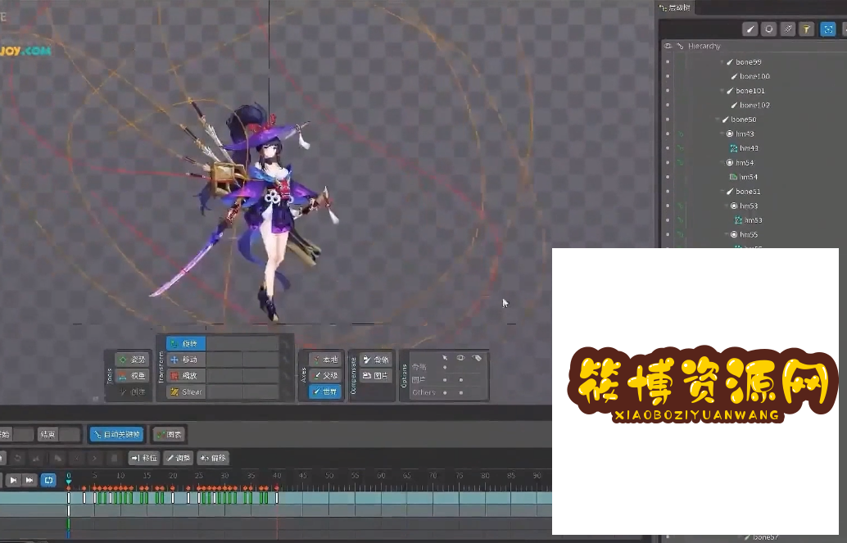This screenshot has height=543, width=847.
Task: Collapse the hm43 slot node
Action: coord(722,133)
